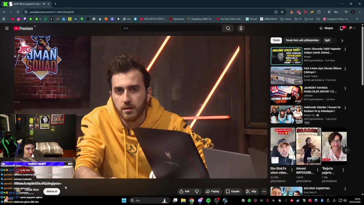
Task: Open the Gmail bookmark icon
Action: point(58,19)
